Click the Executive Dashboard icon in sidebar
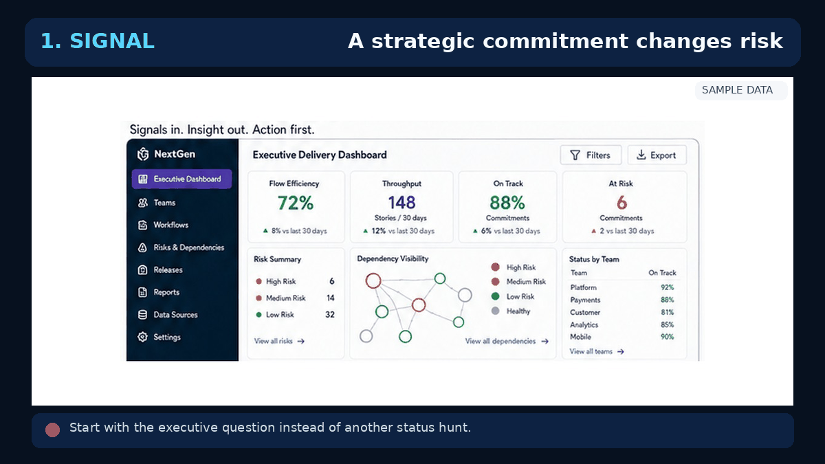This screenshot has height=464, width=825. pos(143,179)
